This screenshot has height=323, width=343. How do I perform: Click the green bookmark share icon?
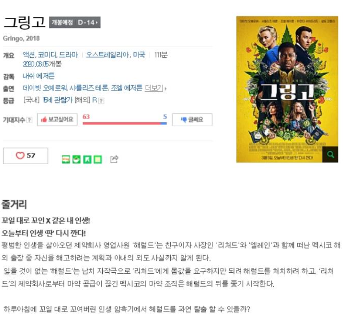point(87,159)
